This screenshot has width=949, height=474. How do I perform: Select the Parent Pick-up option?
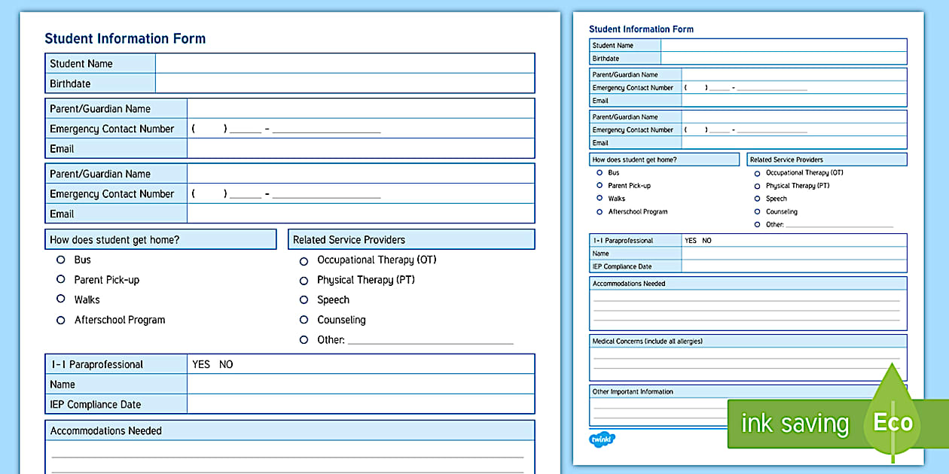[x=60, y=279]
